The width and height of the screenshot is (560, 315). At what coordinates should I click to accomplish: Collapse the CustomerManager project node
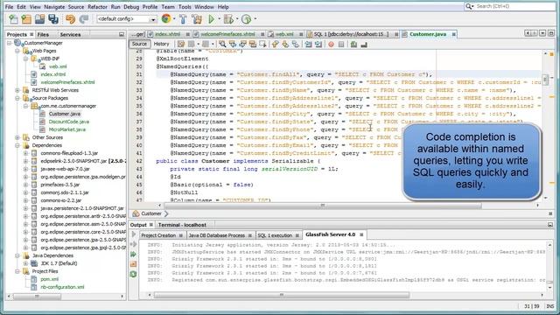[x=10, y=43]
